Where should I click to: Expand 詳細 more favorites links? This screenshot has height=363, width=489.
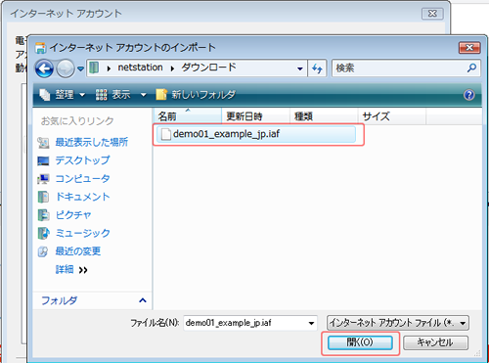click(x=71, y=270)
